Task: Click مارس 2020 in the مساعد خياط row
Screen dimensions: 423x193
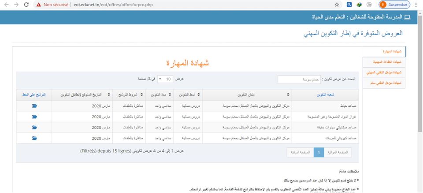Action: coord(100,106)
